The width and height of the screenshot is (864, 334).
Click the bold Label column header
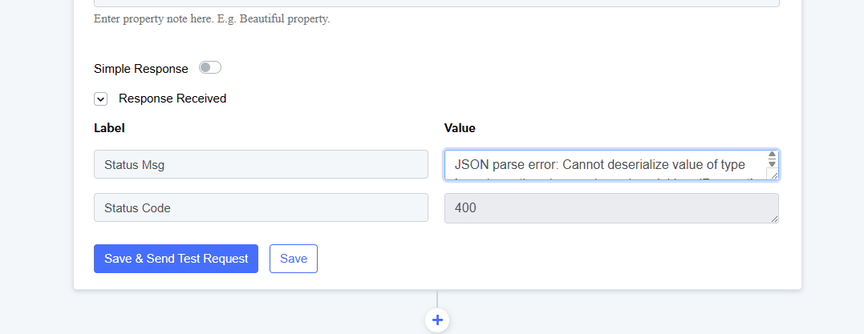point(109,128)
